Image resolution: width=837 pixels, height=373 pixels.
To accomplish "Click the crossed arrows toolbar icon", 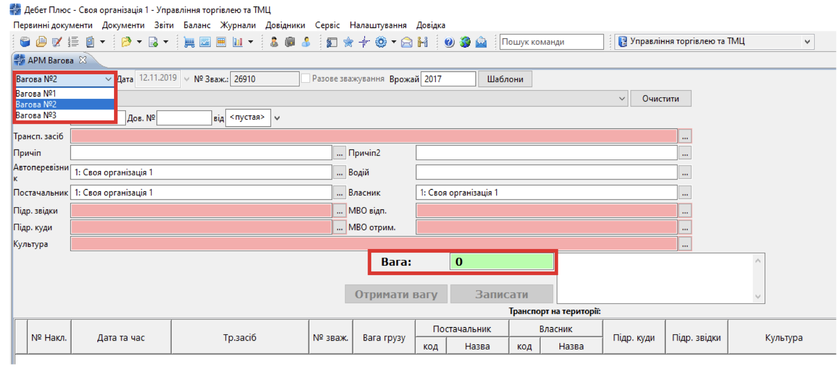I will pos(364,42).
